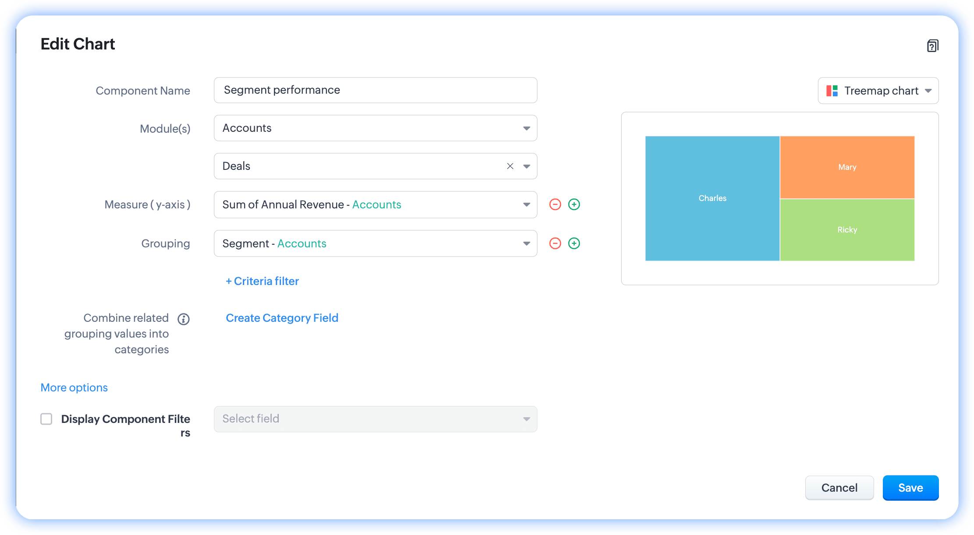Add another grouping with plus icon

[574, 243]
